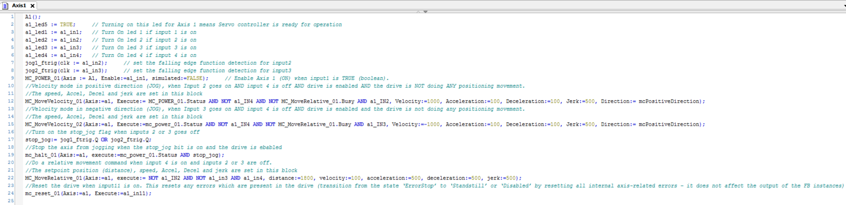Click line number 12 in the gutter
The width and height of the screenshot is (846, 205).
11,101
